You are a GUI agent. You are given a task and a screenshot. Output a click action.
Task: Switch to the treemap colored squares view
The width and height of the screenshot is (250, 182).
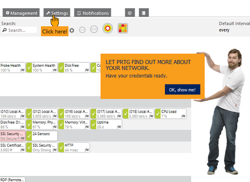point(123,28)
